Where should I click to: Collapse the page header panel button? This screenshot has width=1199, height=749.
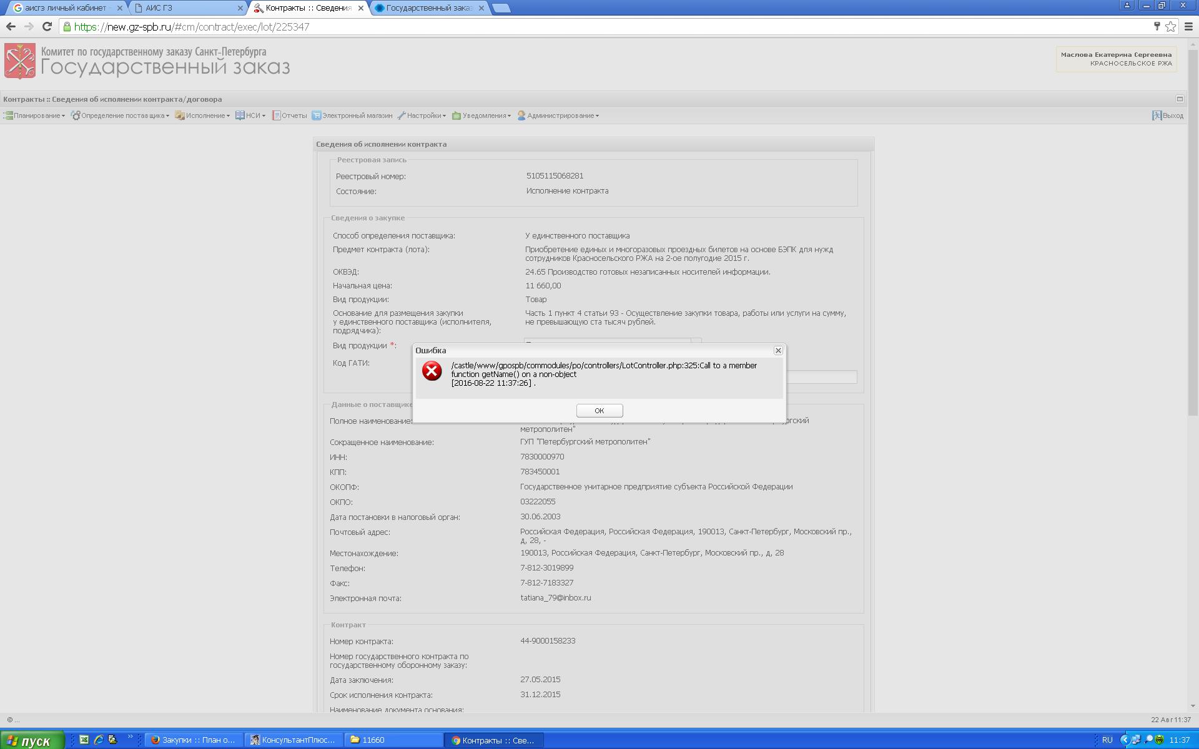coord(1180,99)
